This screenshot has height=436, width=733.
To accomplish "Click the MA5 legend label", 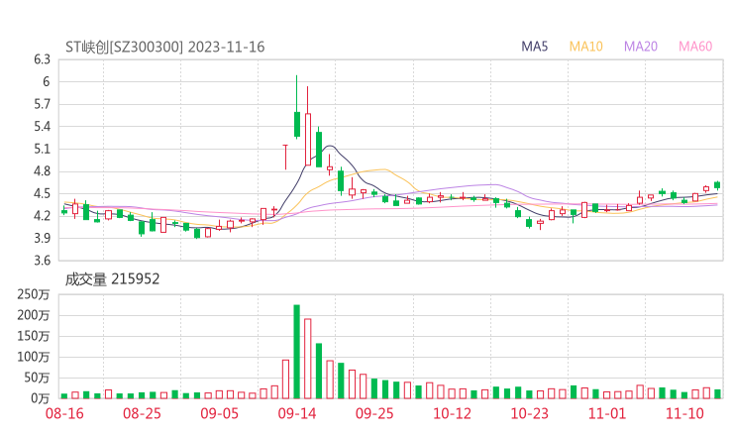I will tap(534, 47).
